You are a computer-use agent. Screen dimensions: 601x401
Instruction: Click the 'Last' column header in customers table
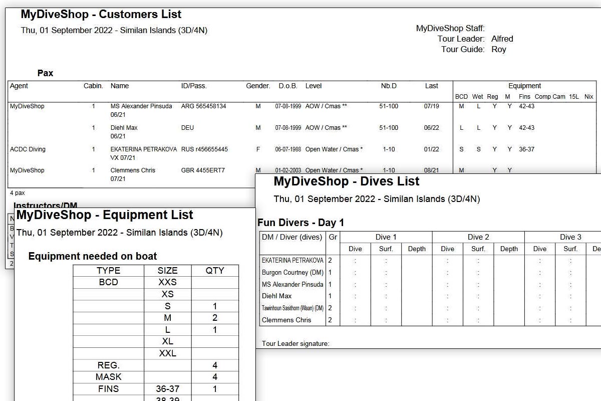tap(432, 86)
